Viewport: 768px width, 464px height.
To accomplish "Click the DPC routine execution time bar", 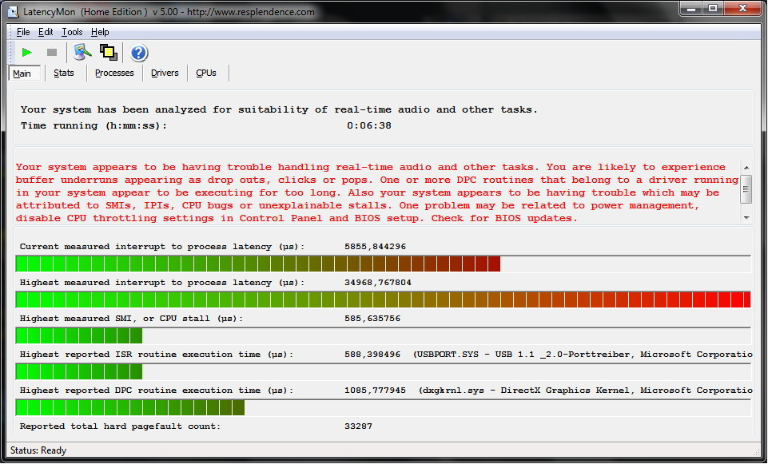I will (383, 407).
